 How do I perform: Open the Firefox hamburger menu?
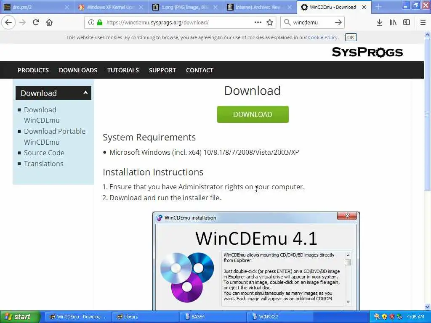pos(423,23)
